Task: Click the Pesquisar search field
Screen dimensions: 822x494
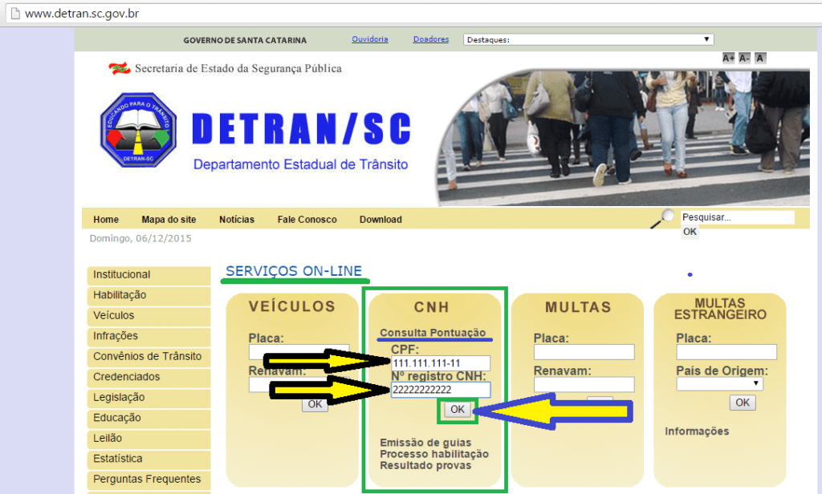Action: click(x=738, y=217)
